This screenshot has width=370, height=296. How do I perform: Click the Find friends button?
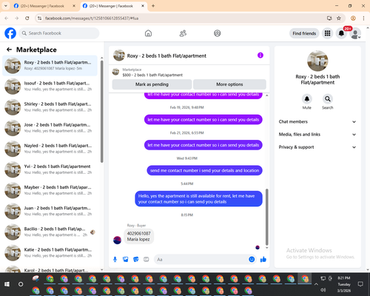pyautogui.click(x=304, y=33)
